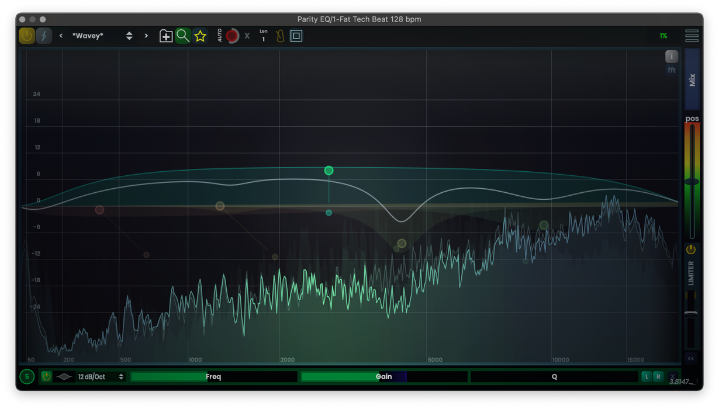Go to the previous preset arrow
The height and width of the screenshot is (409, 719).
61,36
